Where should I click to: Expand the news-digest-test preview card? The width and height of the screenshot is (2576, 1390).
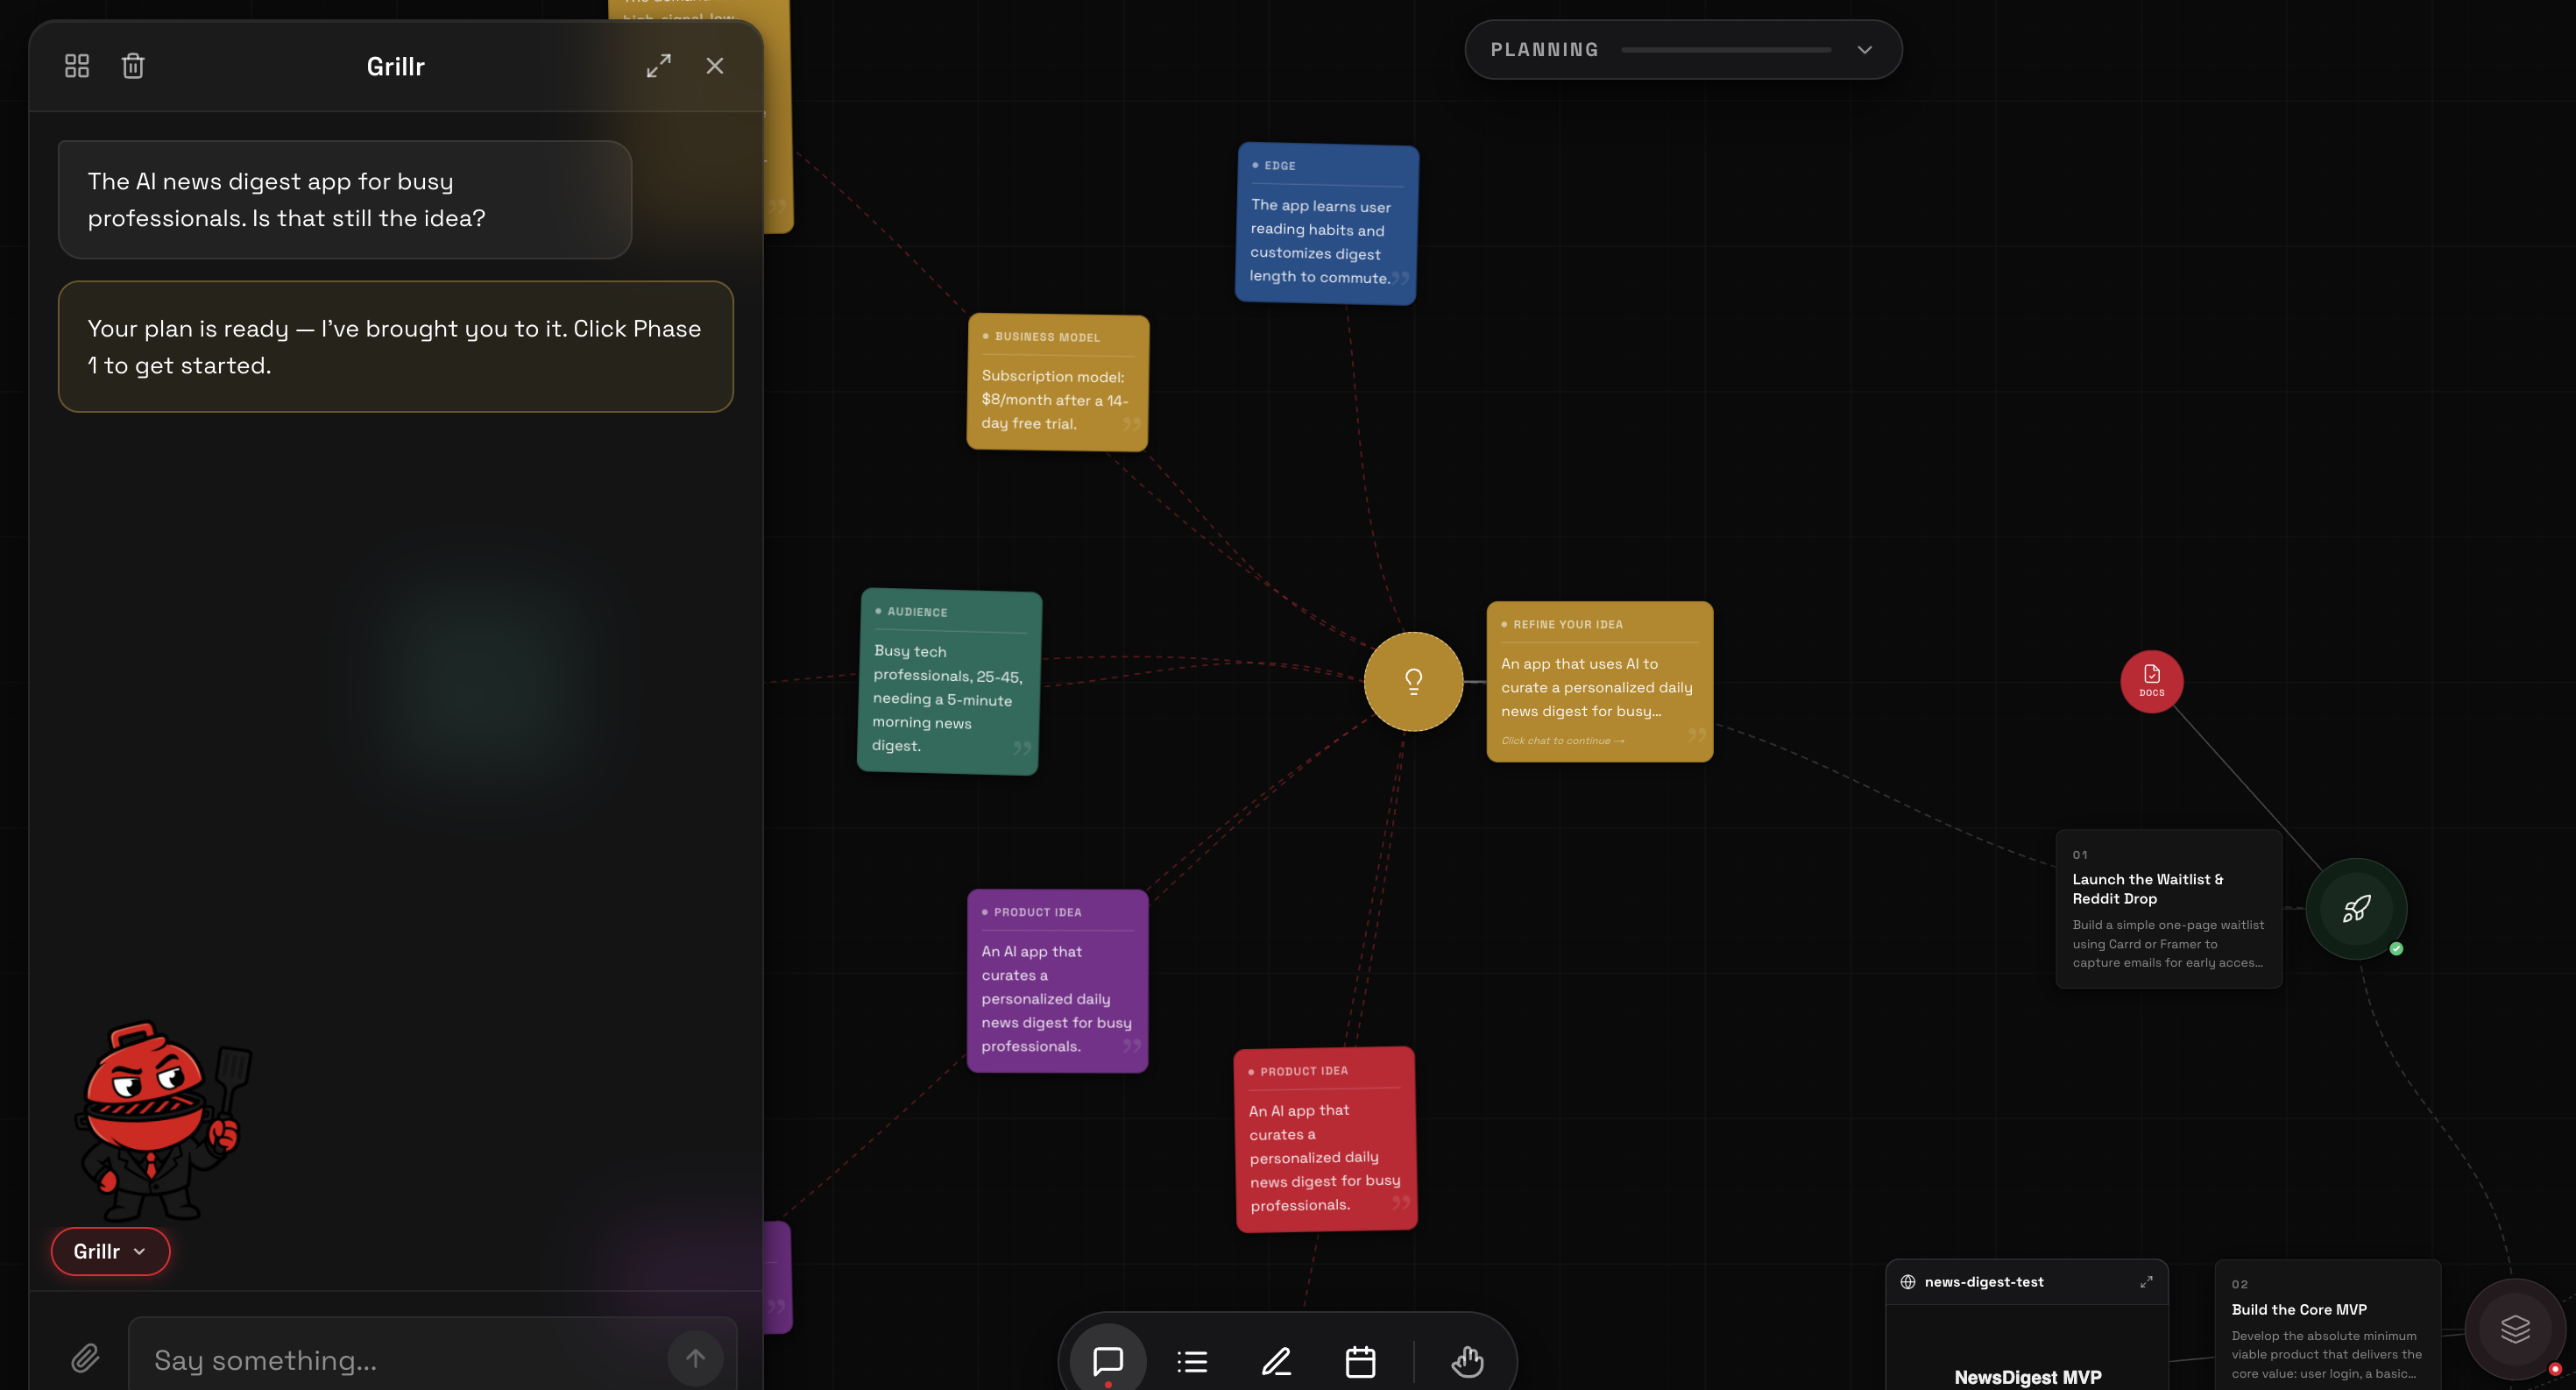2146,1282
